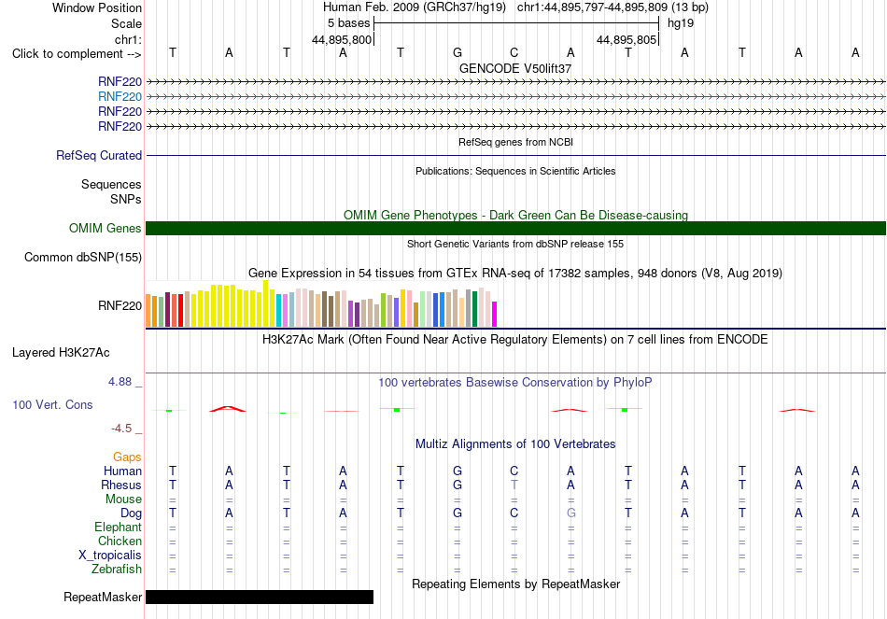Click the orange Gaps label
The height and width of the screenshot is (619, 887).
point(127,457)
